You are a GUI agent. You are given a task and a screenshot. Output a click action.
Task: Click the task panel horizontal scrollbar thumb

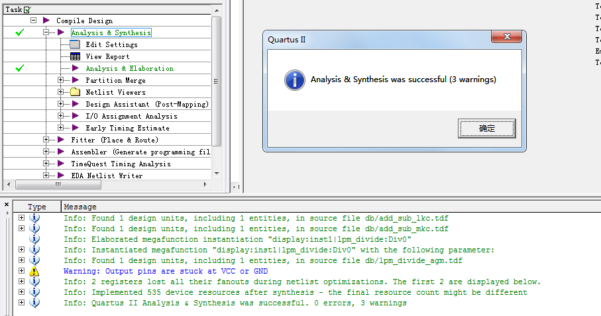tap(58, 185)
